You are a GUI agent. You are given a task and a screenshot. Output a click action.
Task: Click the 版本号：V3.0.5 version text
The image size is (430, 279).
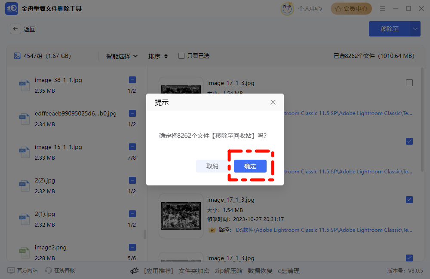pos(405,270)
